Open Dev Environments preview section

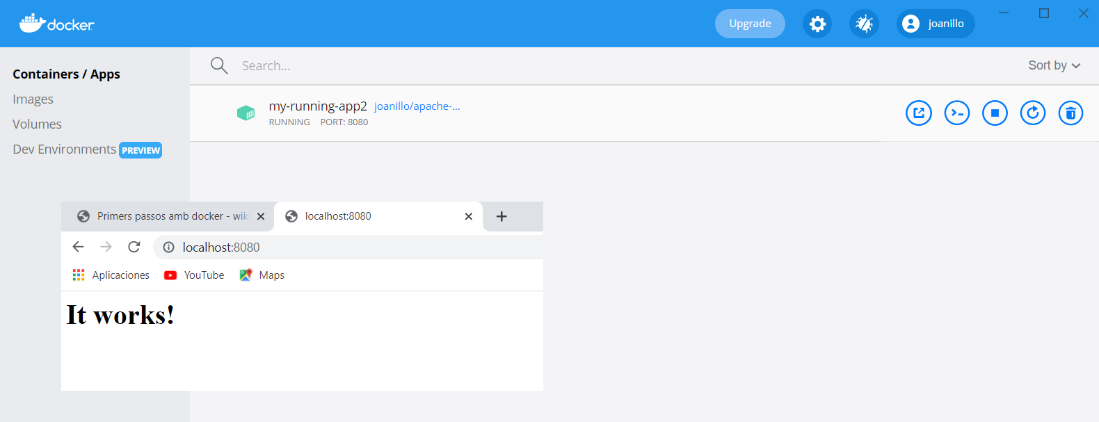pos(65,149)
